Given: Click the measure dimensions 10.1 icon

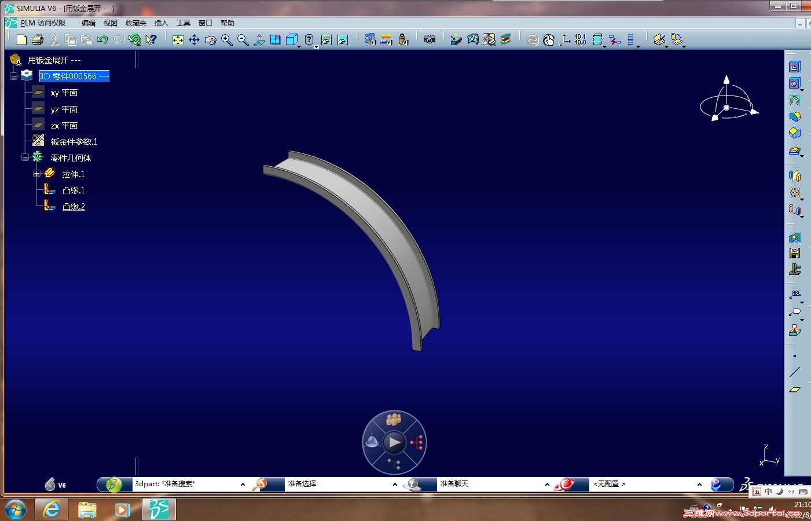Looking at the screenshot, I should pos(581,39).
